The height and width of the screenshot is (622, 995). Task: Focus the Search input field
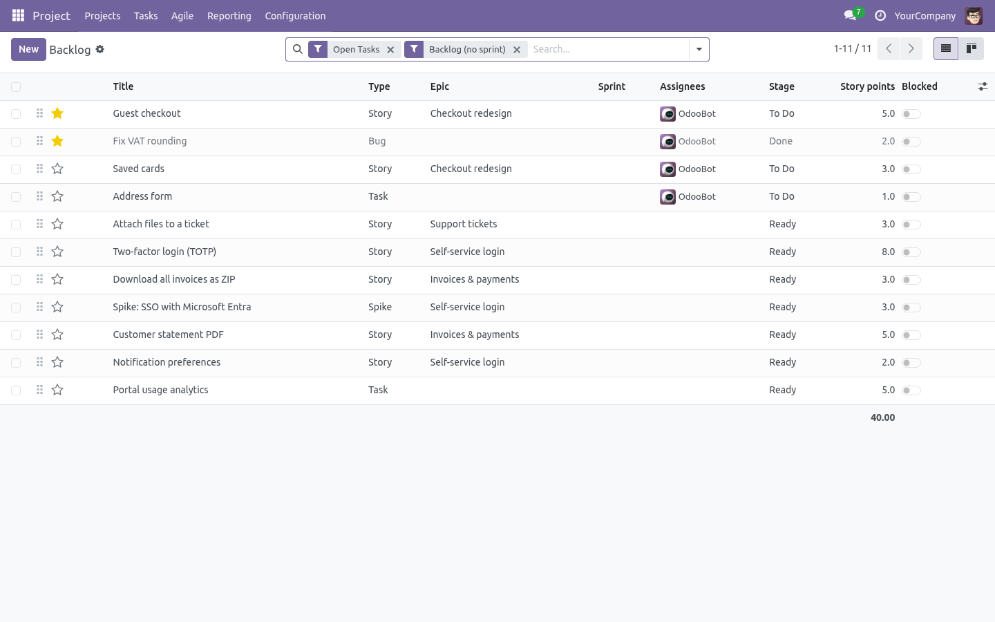click(608, 49)
